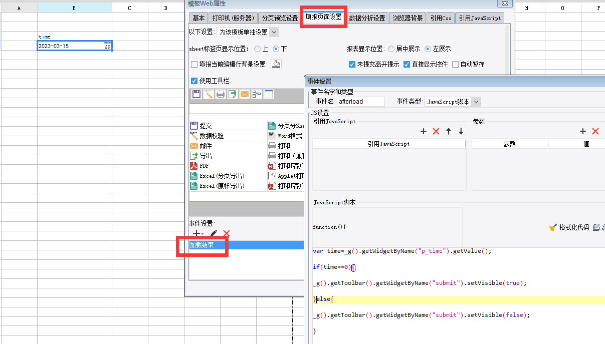Image resolution: width=605 pixels, height=344 pixels.
Task: Move referenced JavaScript up with arrow
Action: 449,131
